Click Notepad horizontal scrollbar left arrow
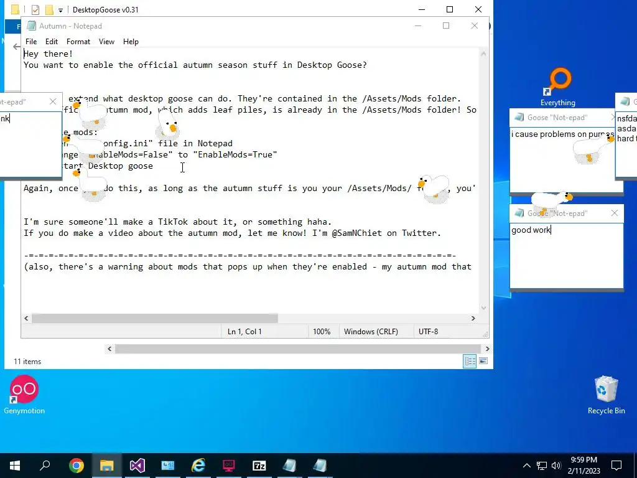This screenshot has height=478, width=637. pyautogui.click(x=26, y=318)
